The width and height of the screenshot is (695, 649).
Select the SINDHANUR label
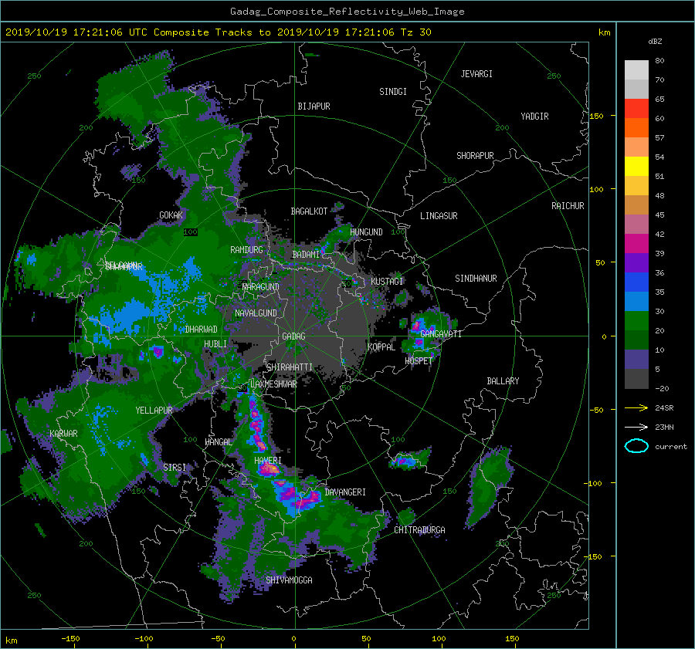point(476,279)
